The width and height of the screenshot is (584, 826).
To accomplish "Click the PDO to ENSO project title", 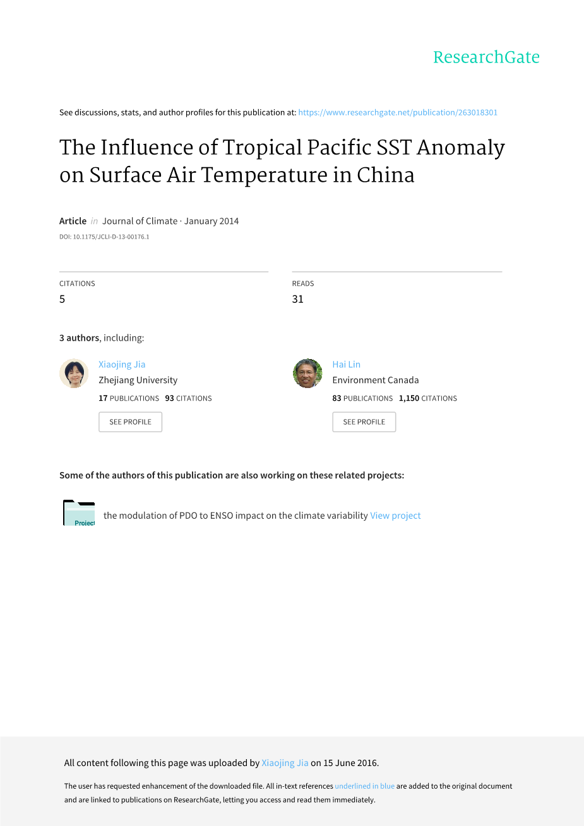I will [x=235, y=516].
